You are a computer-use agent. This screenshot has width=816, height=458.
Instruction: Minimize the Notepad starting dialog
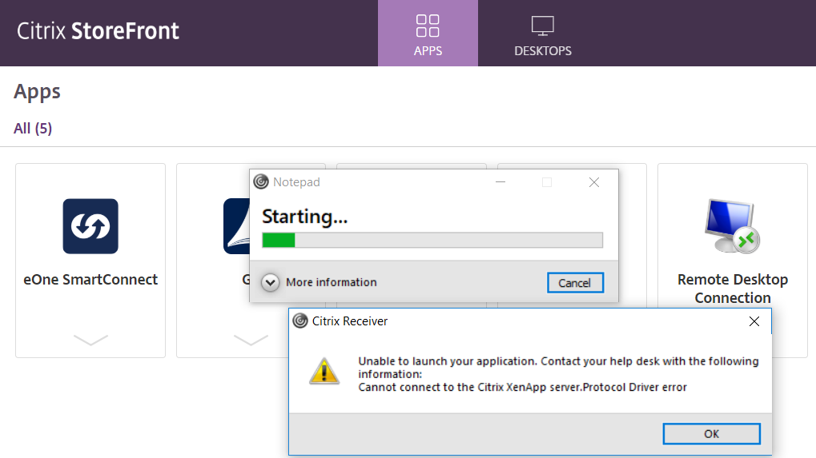[500, 182]
